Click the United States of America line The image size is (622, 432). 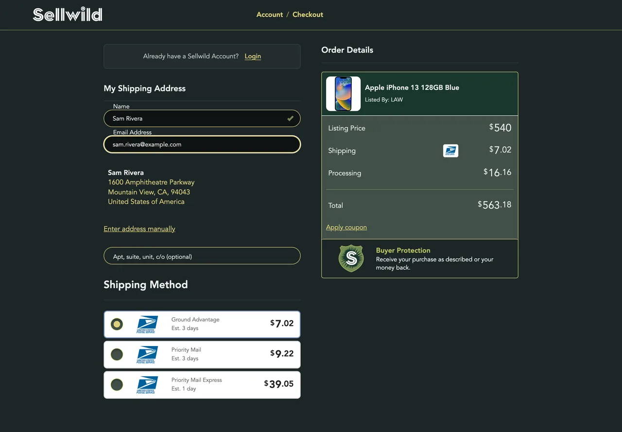pyautogui.click(x=146, y=202)
